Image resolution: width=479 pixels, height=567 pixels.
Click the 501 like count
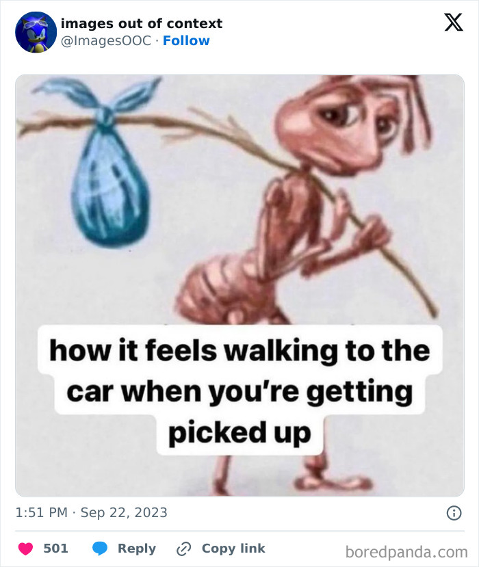[57, 548]
